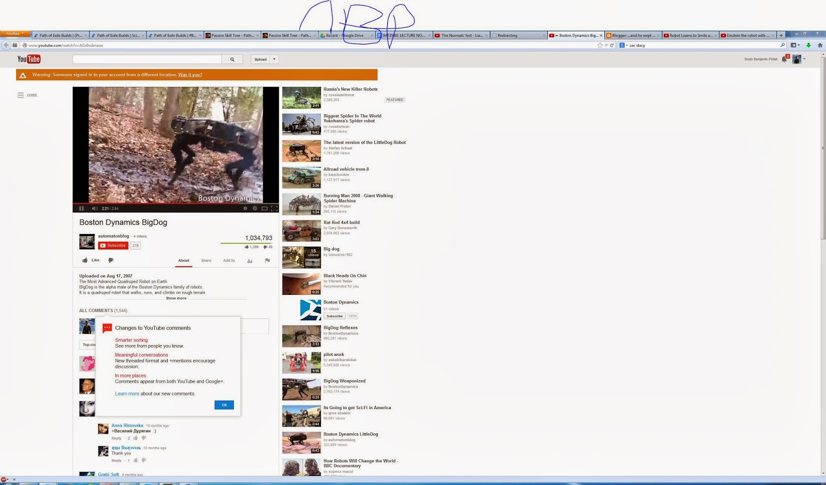Image resolution: width=826 pixels, height=485 pixels.
Task: Open the URL history dropdown arrow
Action: pyautogui.click(x=606, y=45)
